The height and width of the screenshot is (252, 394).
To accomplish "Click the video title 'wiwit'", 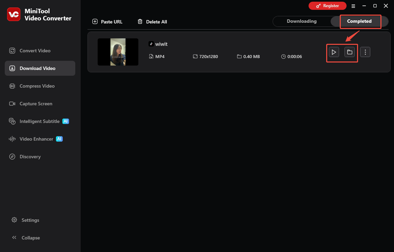I will tap(161, 44).
